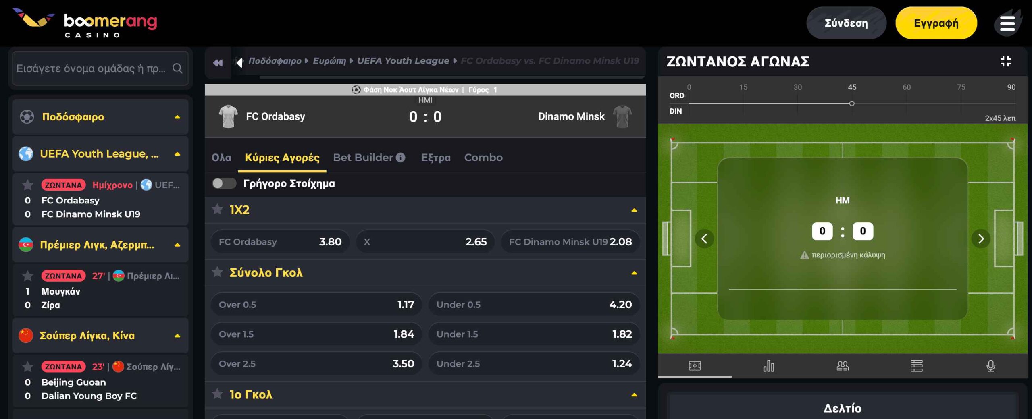Open the standings table list icon

tap(916, 366)
